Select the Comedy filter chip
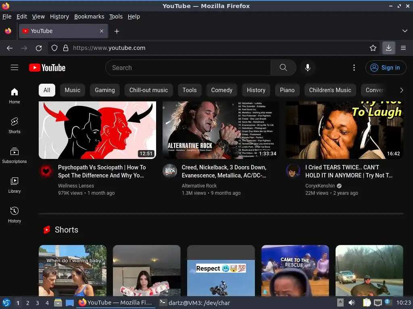 point(222,90)
